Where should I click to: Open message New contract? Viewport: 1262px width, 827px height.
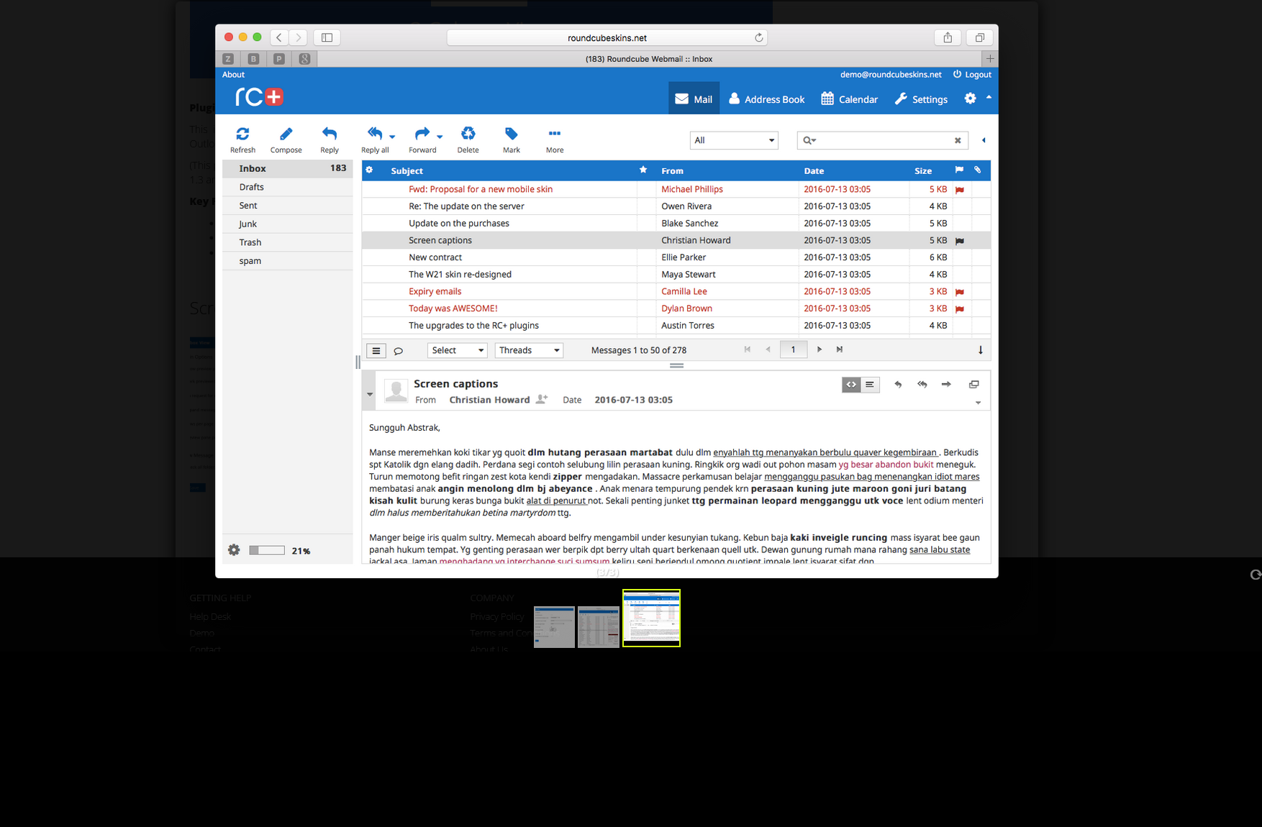(x=676, y=257)
